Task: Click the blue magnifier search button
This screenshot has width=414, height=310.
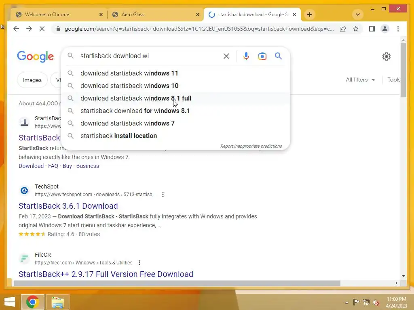Action: pos(278,56)
